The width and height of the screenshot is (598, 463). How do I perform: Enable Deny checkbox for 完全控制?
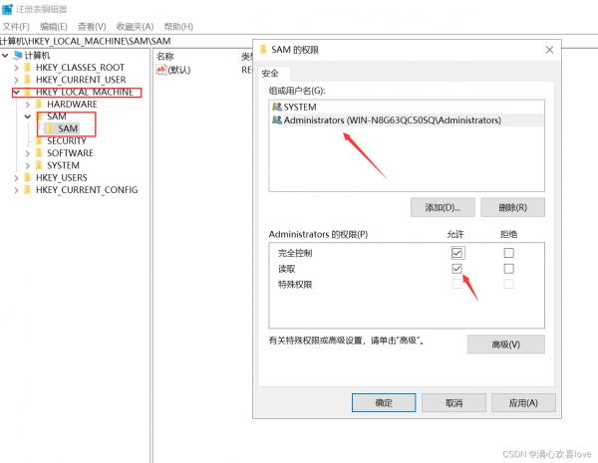[x=508, y=253]
